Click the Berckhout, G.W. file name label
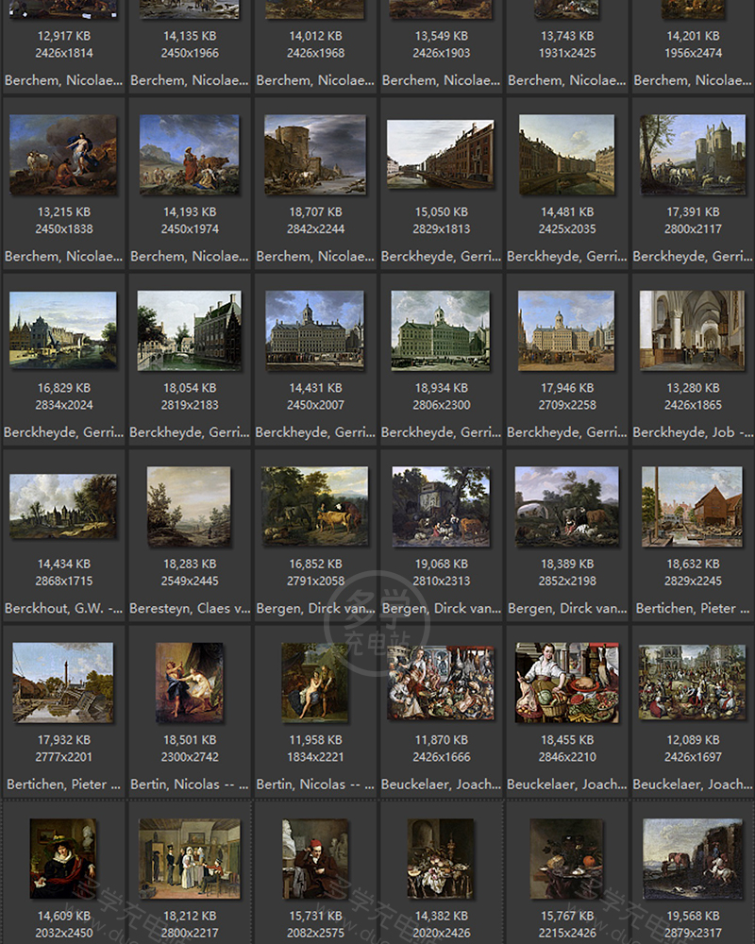755x944 pixels. (63, 609)
